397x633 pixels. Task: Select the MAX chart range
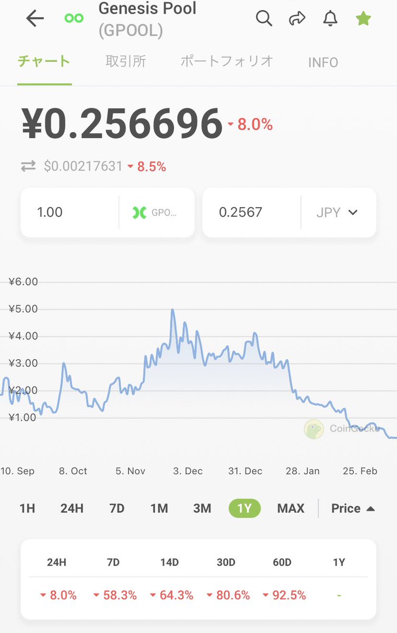pos(291,509)
